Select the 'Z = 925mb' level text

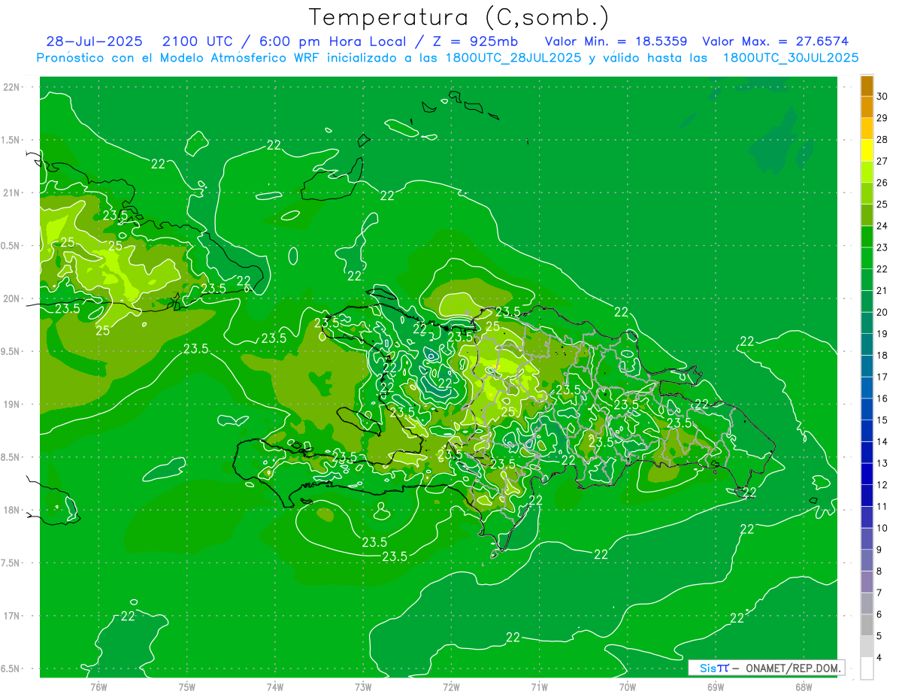(x=473, y=41)
